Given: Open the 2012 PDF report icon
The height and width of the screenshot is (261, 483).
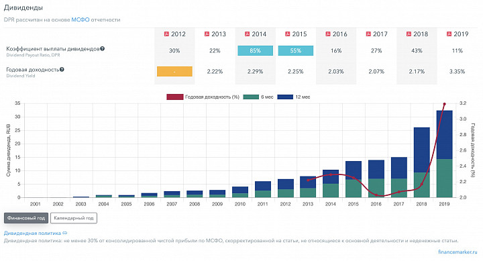Looking at the screenshot, I should 166,34.
